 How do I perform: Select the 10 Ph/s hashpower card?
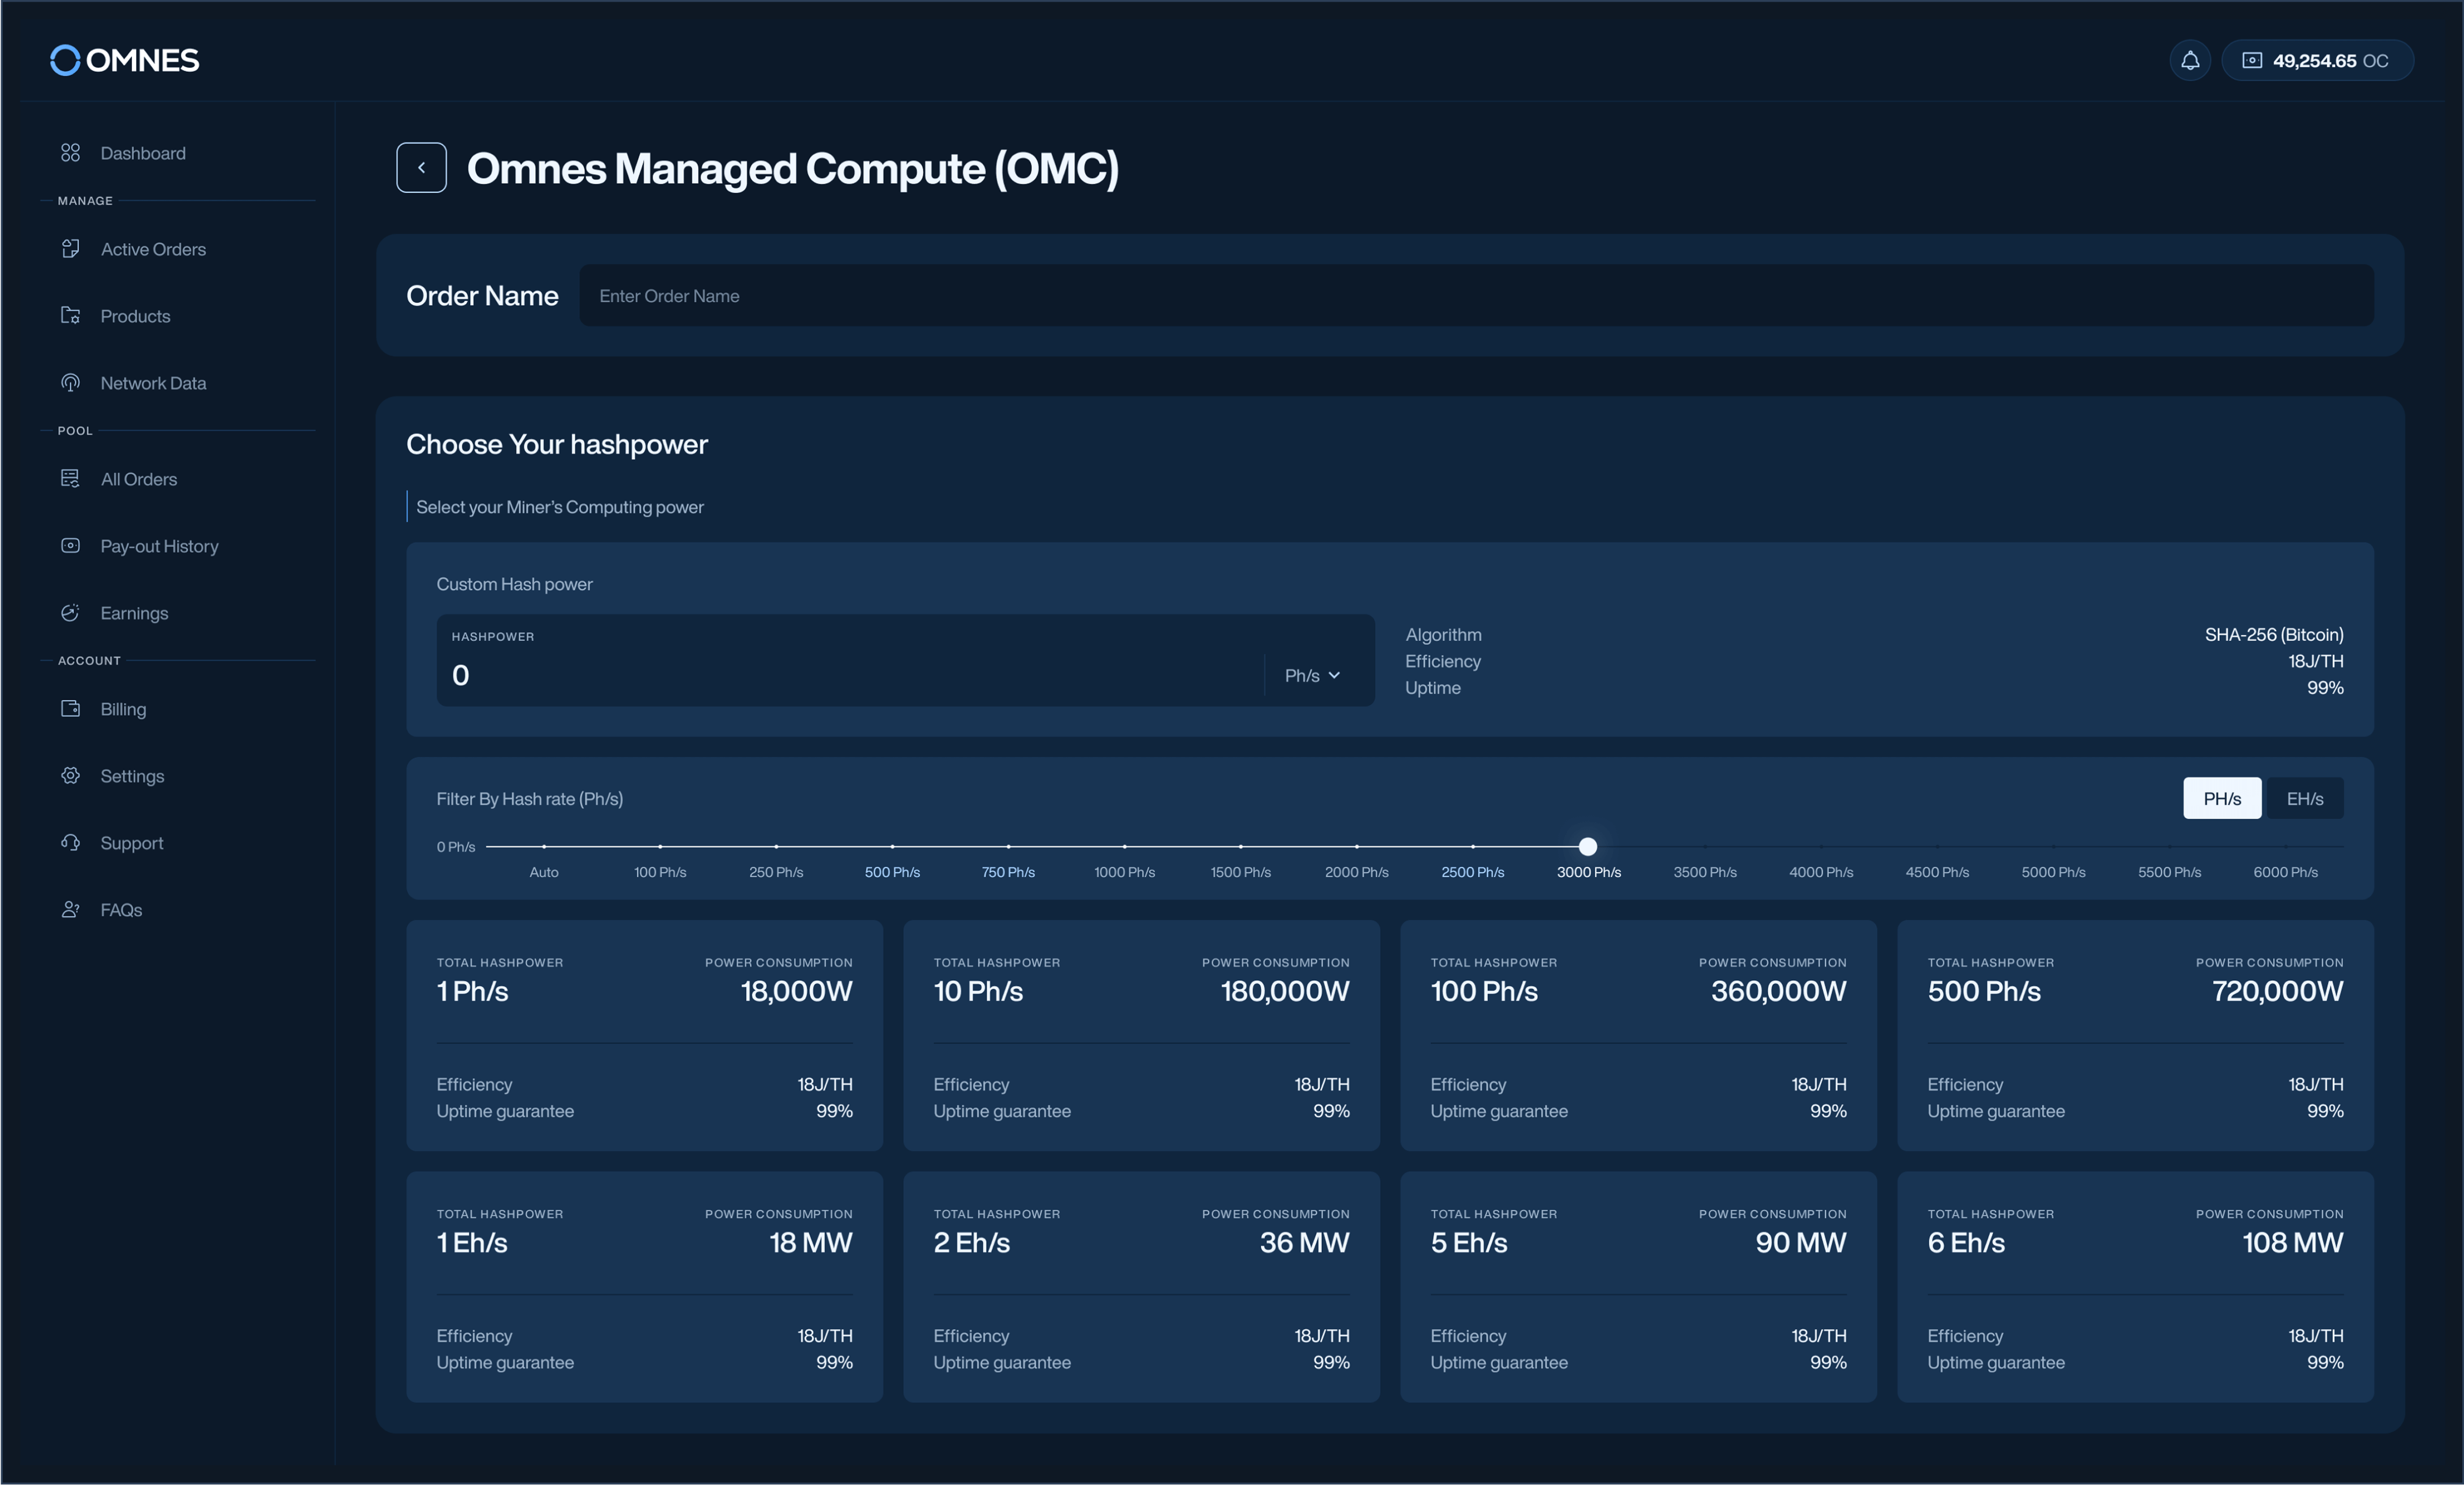[1141, 1035]
